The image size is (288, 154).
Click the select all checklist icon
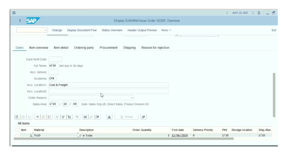pyautogui.click(x=43, y=117)
